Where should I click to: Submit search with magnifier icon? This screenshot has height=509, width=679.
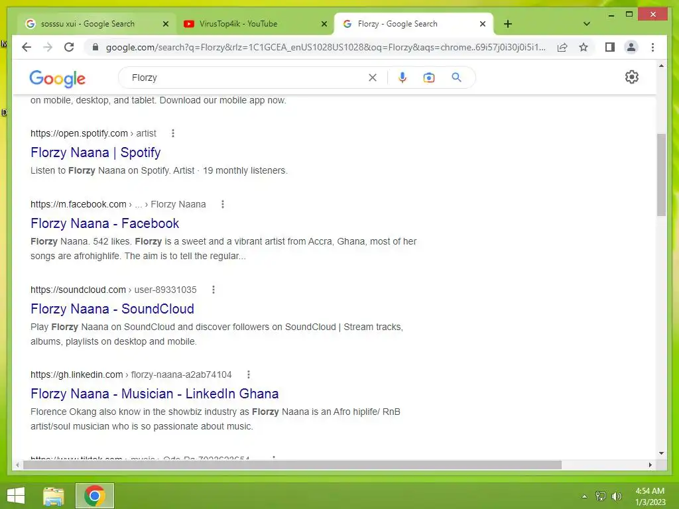click(456, 78)
